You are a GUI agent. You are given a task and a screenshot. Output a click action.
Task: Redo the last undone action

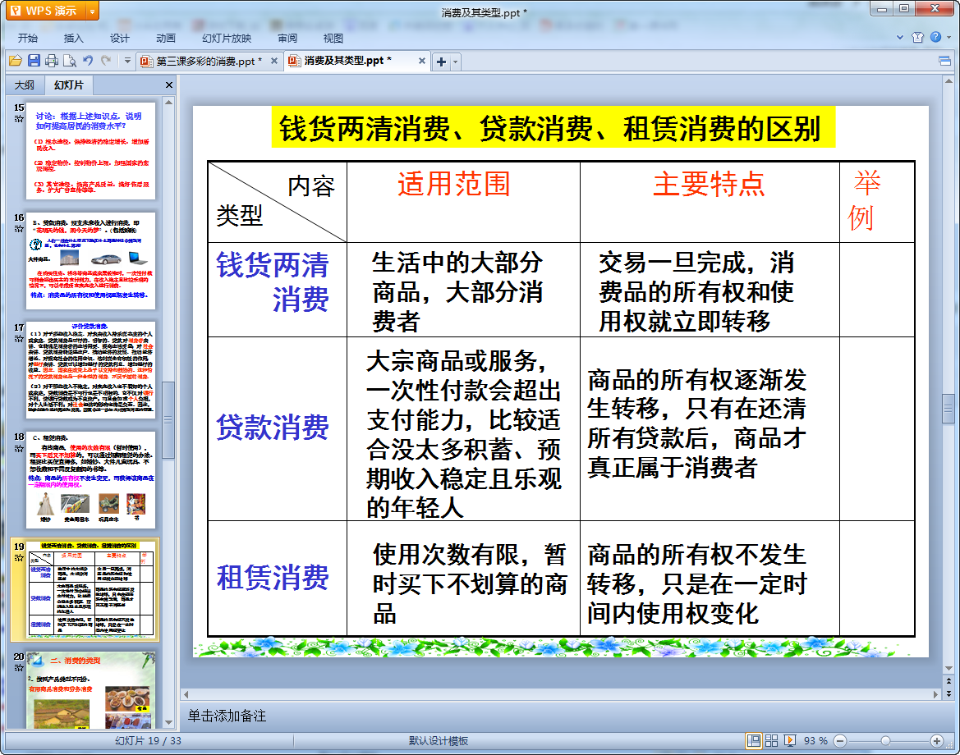(x=106, y=61)
